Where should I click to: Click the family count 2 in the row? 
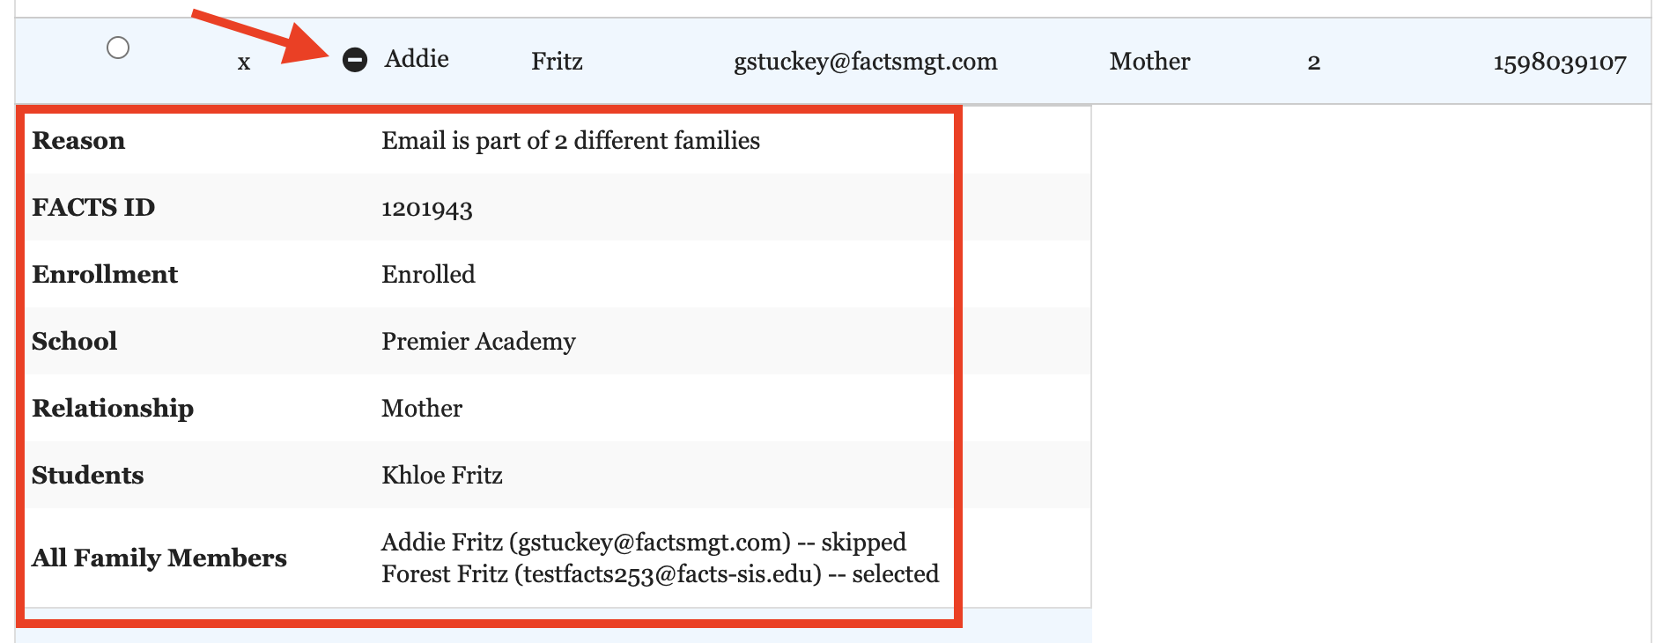pos(1313,63)
